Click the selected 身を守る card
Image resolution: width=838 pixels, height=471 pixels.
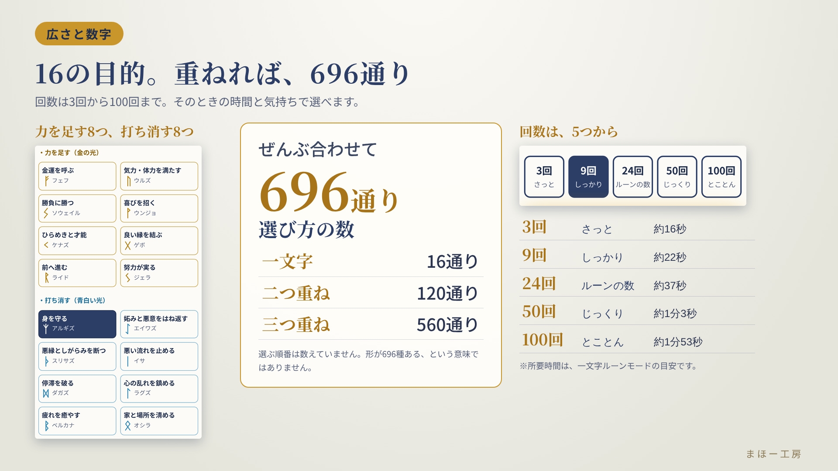point(77,324)
